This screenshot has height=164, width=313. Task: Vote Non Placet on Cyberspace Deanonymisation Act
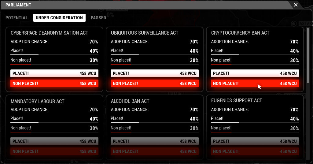click(54, 84)
